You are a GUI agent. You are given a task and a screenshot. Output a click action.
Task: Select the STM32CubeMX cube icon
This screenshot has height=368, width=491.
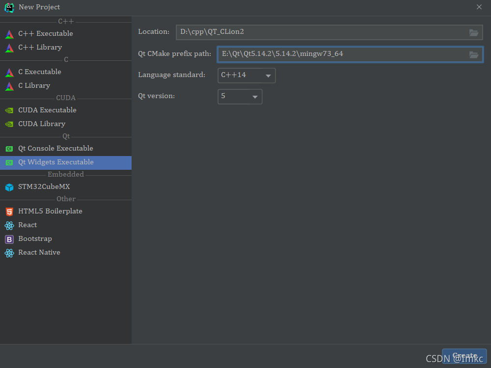[9, 187]
